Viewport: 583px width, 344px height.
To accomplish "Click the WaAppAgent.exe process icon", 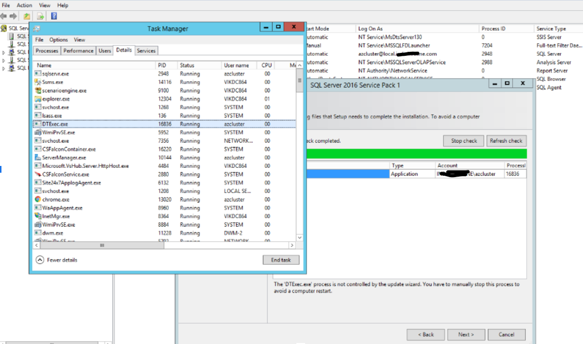I will point(38,208).
